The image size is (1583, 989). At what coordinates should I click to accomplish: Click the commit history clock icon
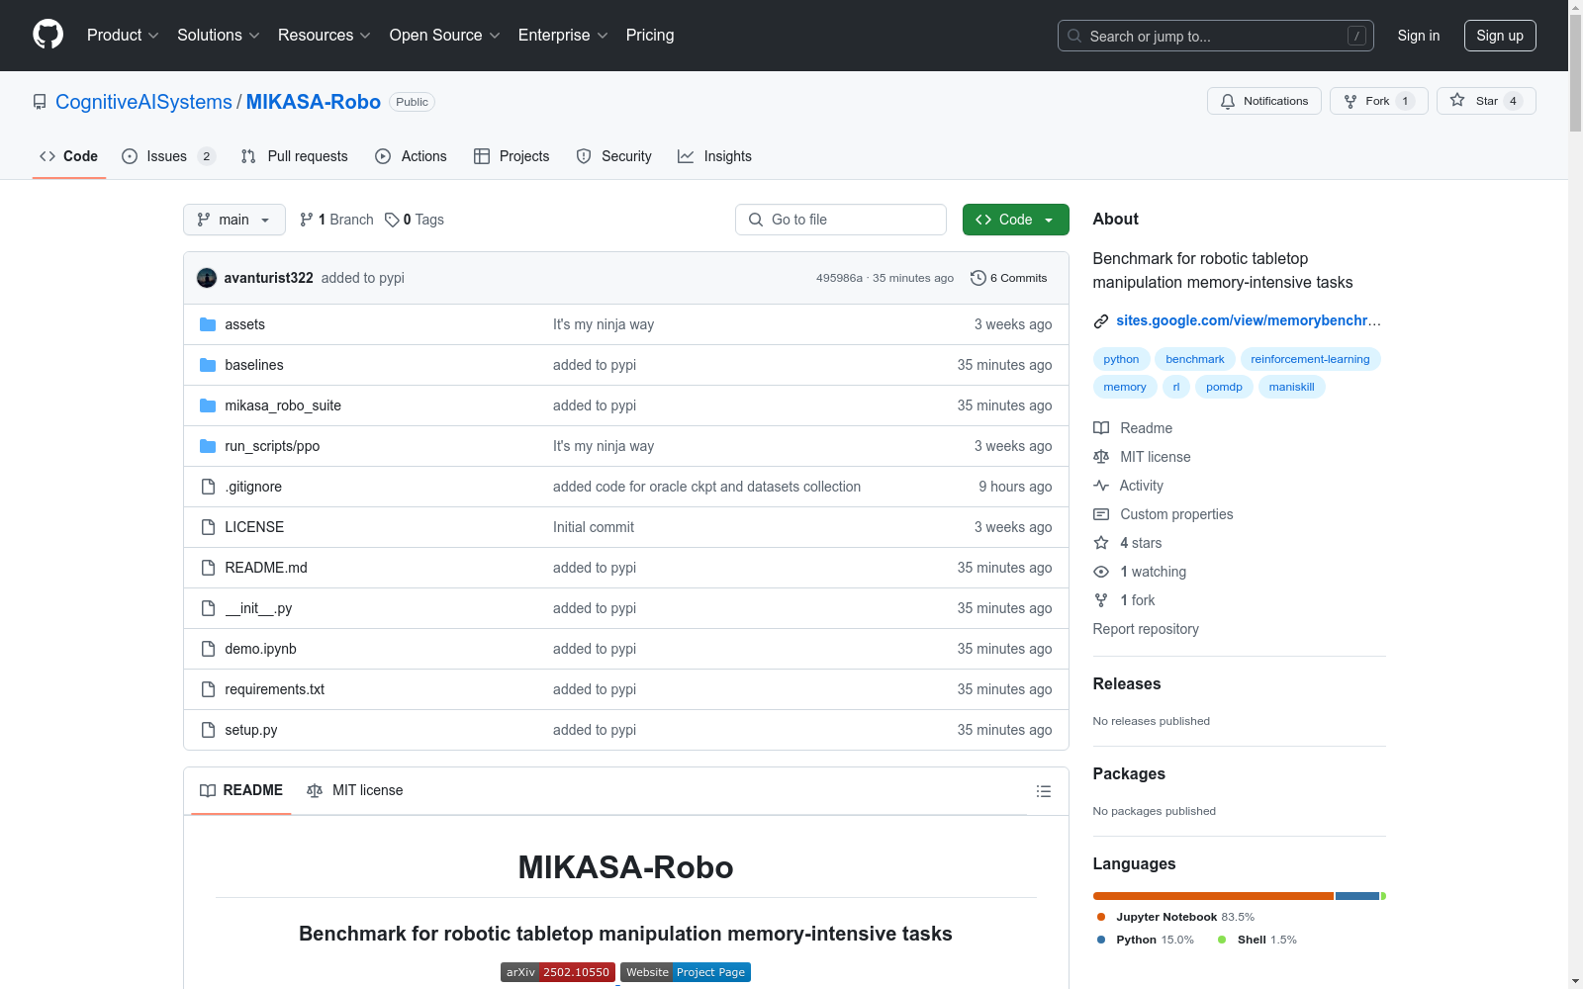tap(978, 278)
